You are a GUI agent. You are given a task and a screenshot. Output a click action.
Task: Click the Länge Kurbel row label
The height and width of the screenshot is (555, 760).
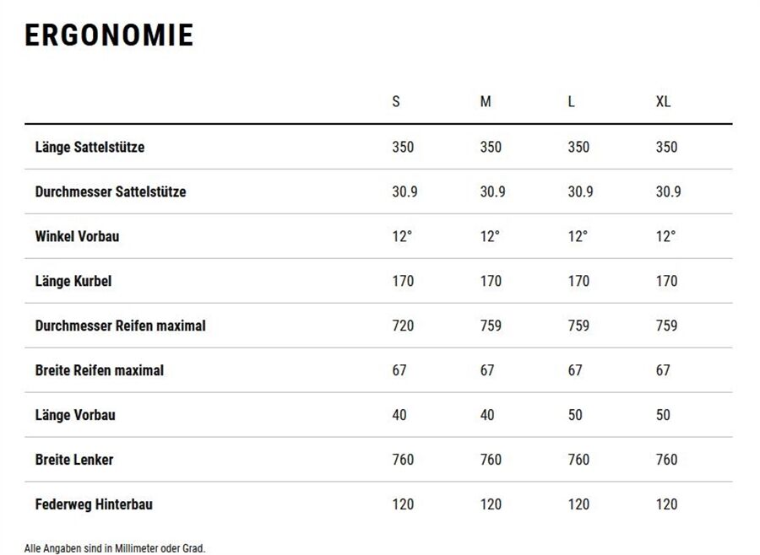pyautogui.click(x=73, y=281)
